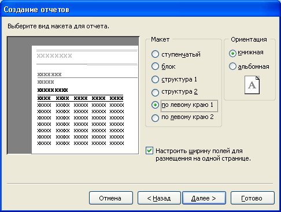Select the ступенчатый layout option
The image size is (281, 212).
click(155, 54)
